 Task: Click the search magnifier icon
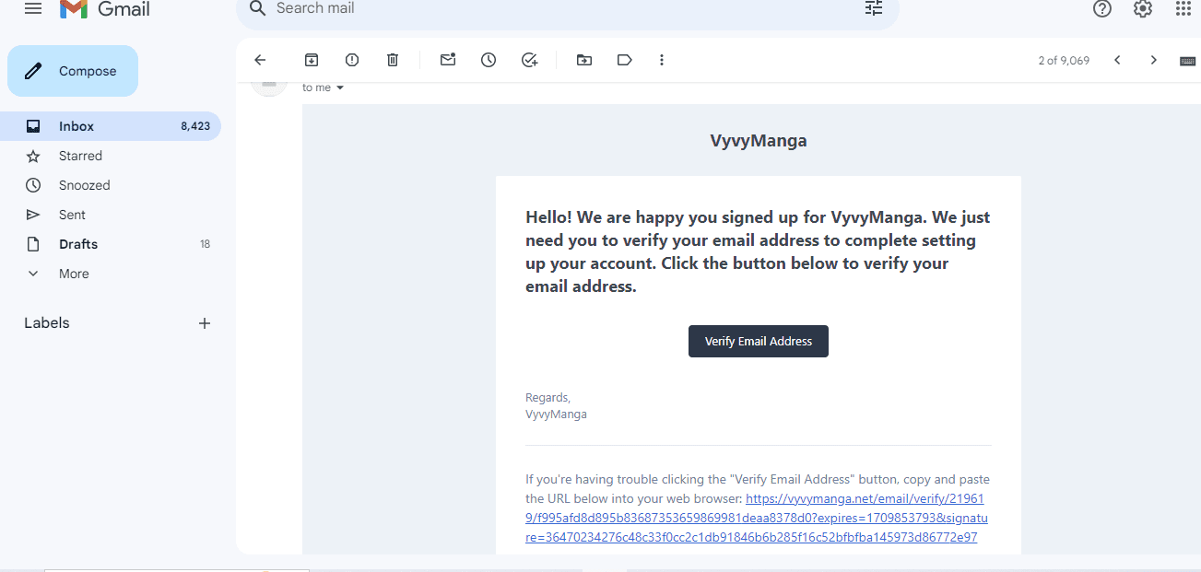(258, 8)
